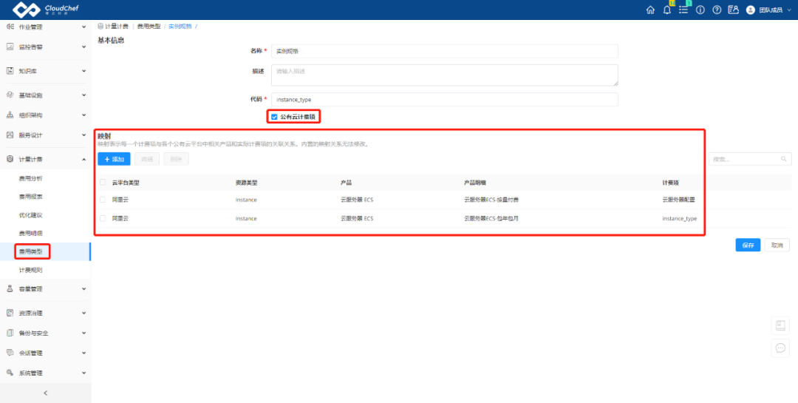
Task: Click the user avatar icon
Action: click(x=750, y=10)
